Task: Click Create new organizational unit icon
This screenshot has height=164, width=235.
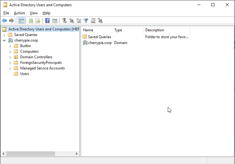Action: [79, 20]
